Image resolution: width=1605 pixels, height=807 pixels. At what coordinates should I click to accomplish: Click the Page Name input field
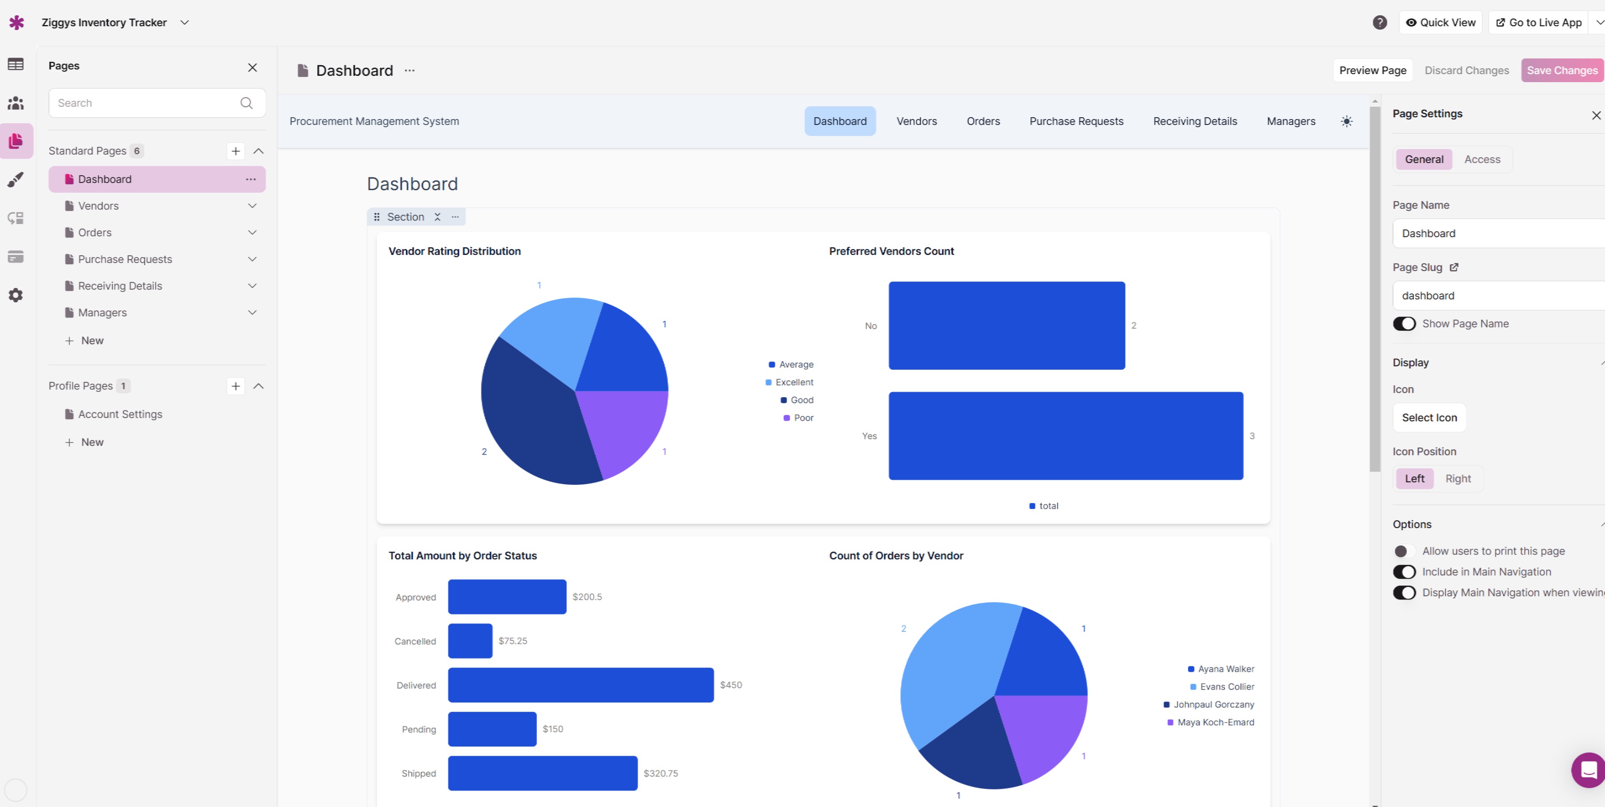tap(1498, 234)
